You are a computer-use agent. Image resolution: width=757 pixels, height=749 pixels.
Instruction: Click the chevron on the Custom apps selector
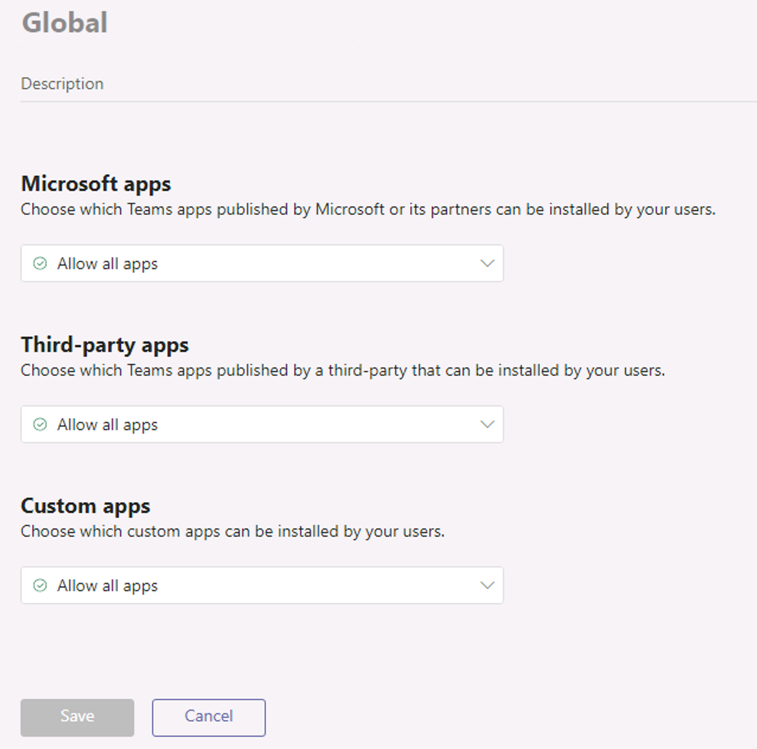coord(488,585)
